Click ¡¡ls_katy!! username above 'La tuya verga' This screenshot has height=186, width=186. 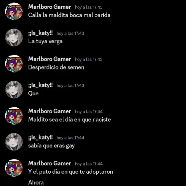coord(41,33)
